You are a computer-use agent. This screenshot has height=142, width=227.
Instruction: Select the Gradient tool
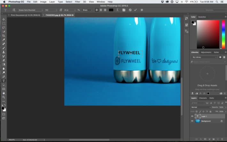pos(4,64)
